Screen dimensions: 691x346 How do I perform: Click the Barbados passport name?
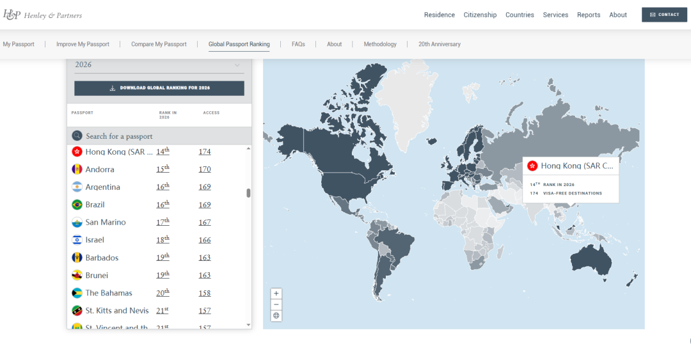pos(102,257)
